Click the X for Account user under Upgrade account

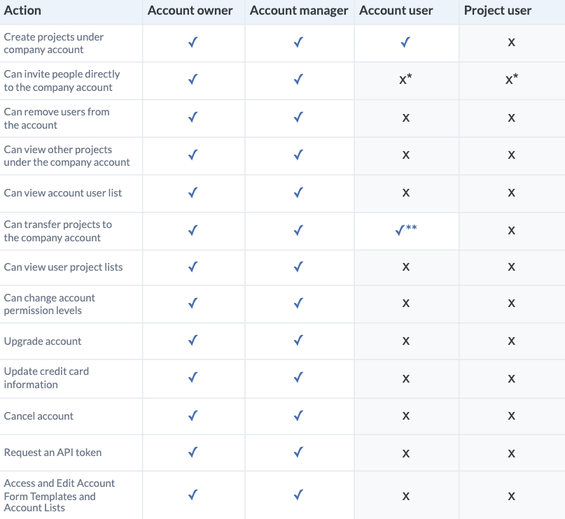(405, 341)
